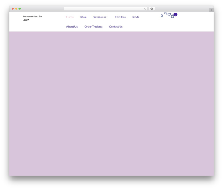Expand the Categories dropdown chevron
Viewport: 223px width, 189px height.
click(x=107, y=17)
